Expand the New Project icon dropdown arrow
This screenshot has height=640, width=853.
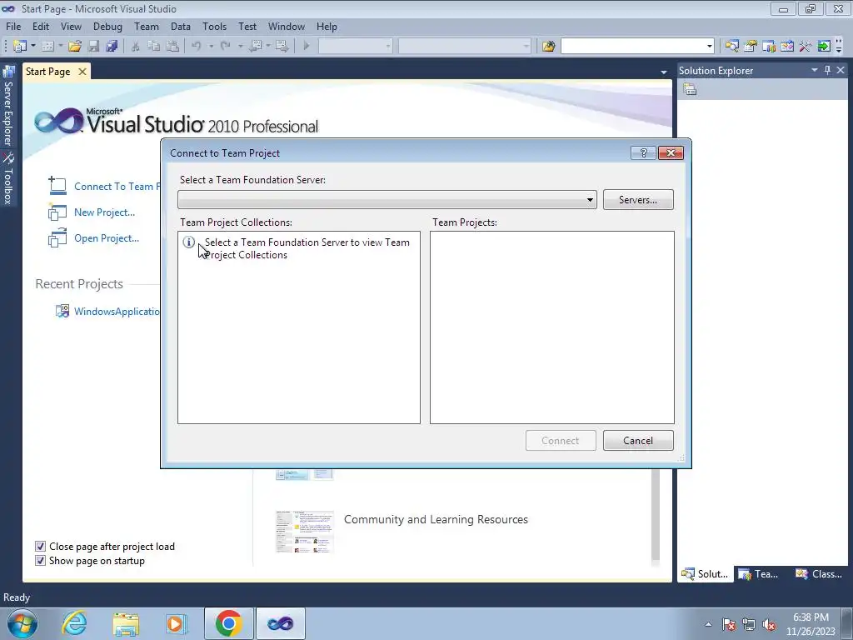coord(33,47)
